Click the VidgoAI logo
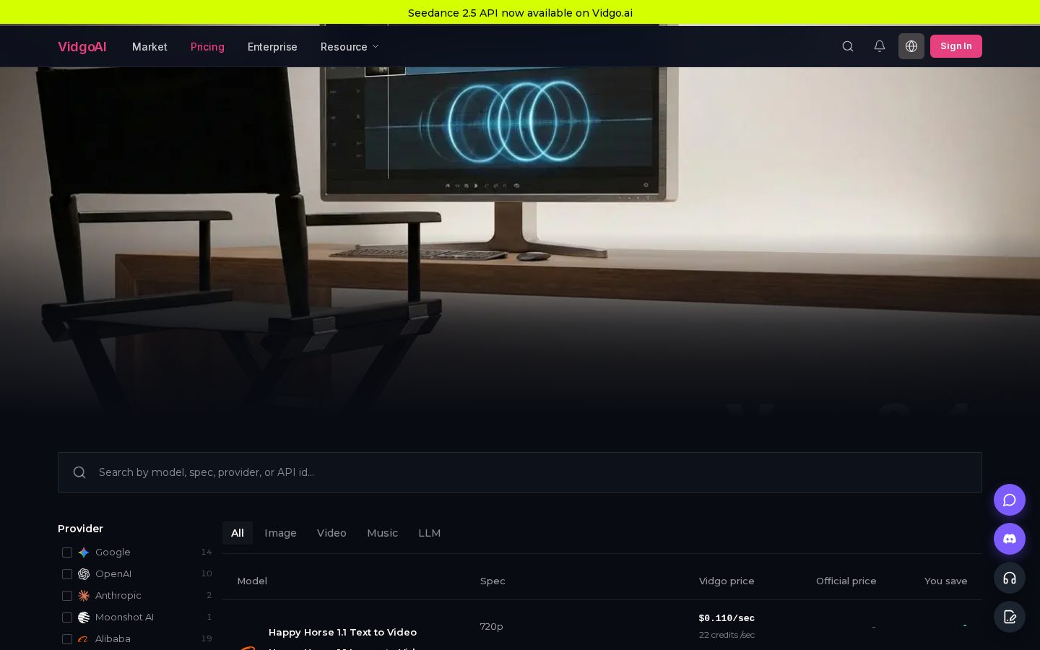 click(x=82, y=47)
